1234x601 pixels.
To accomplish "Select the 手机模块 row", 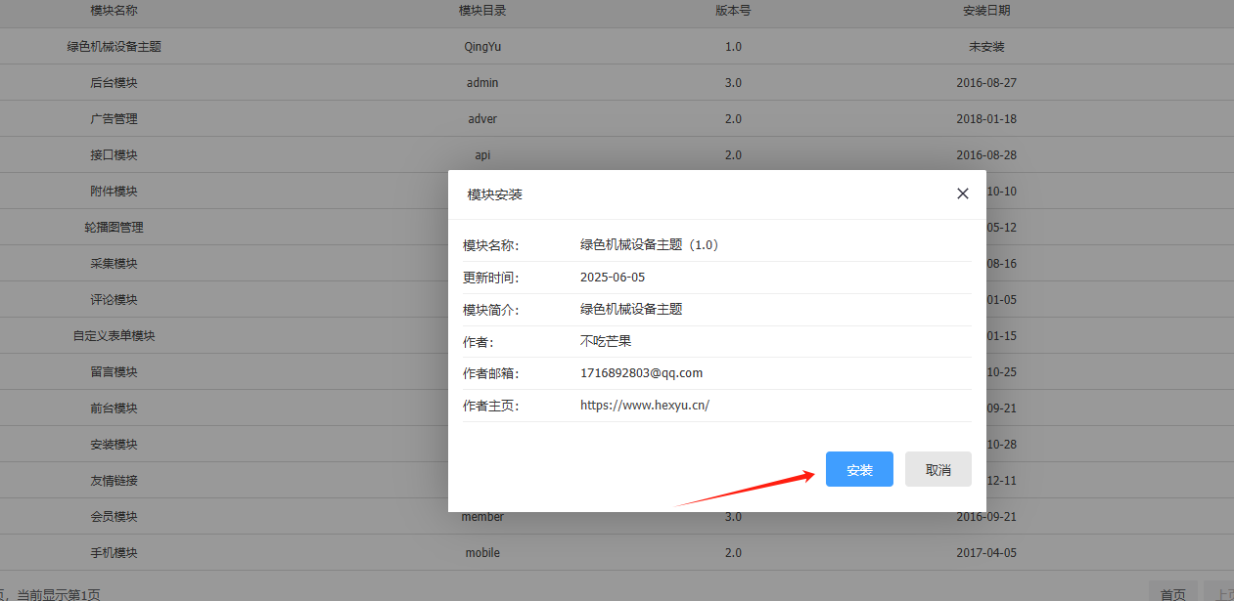I will pos(114,553).
